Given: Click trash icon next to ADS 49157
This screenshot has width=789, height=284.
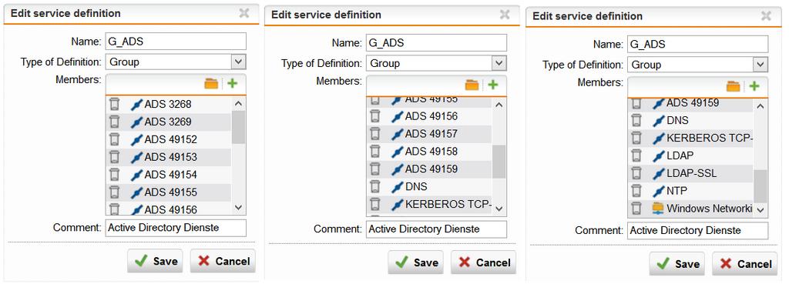Looking at the screenshot, I should click(x=375, y=134).
